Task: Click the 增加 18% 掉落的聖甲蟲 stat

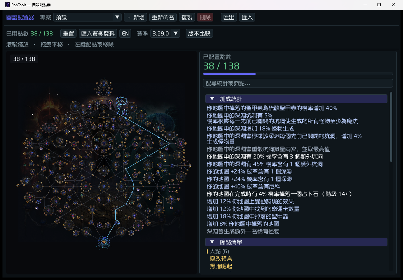Action: [248, 216]
